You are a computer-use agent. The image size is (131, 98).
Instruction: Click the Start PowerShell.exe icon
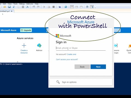tap(66, 7)
